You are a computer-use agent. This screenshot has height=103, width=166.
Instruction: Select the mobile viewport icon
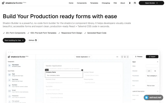(128, 57)
